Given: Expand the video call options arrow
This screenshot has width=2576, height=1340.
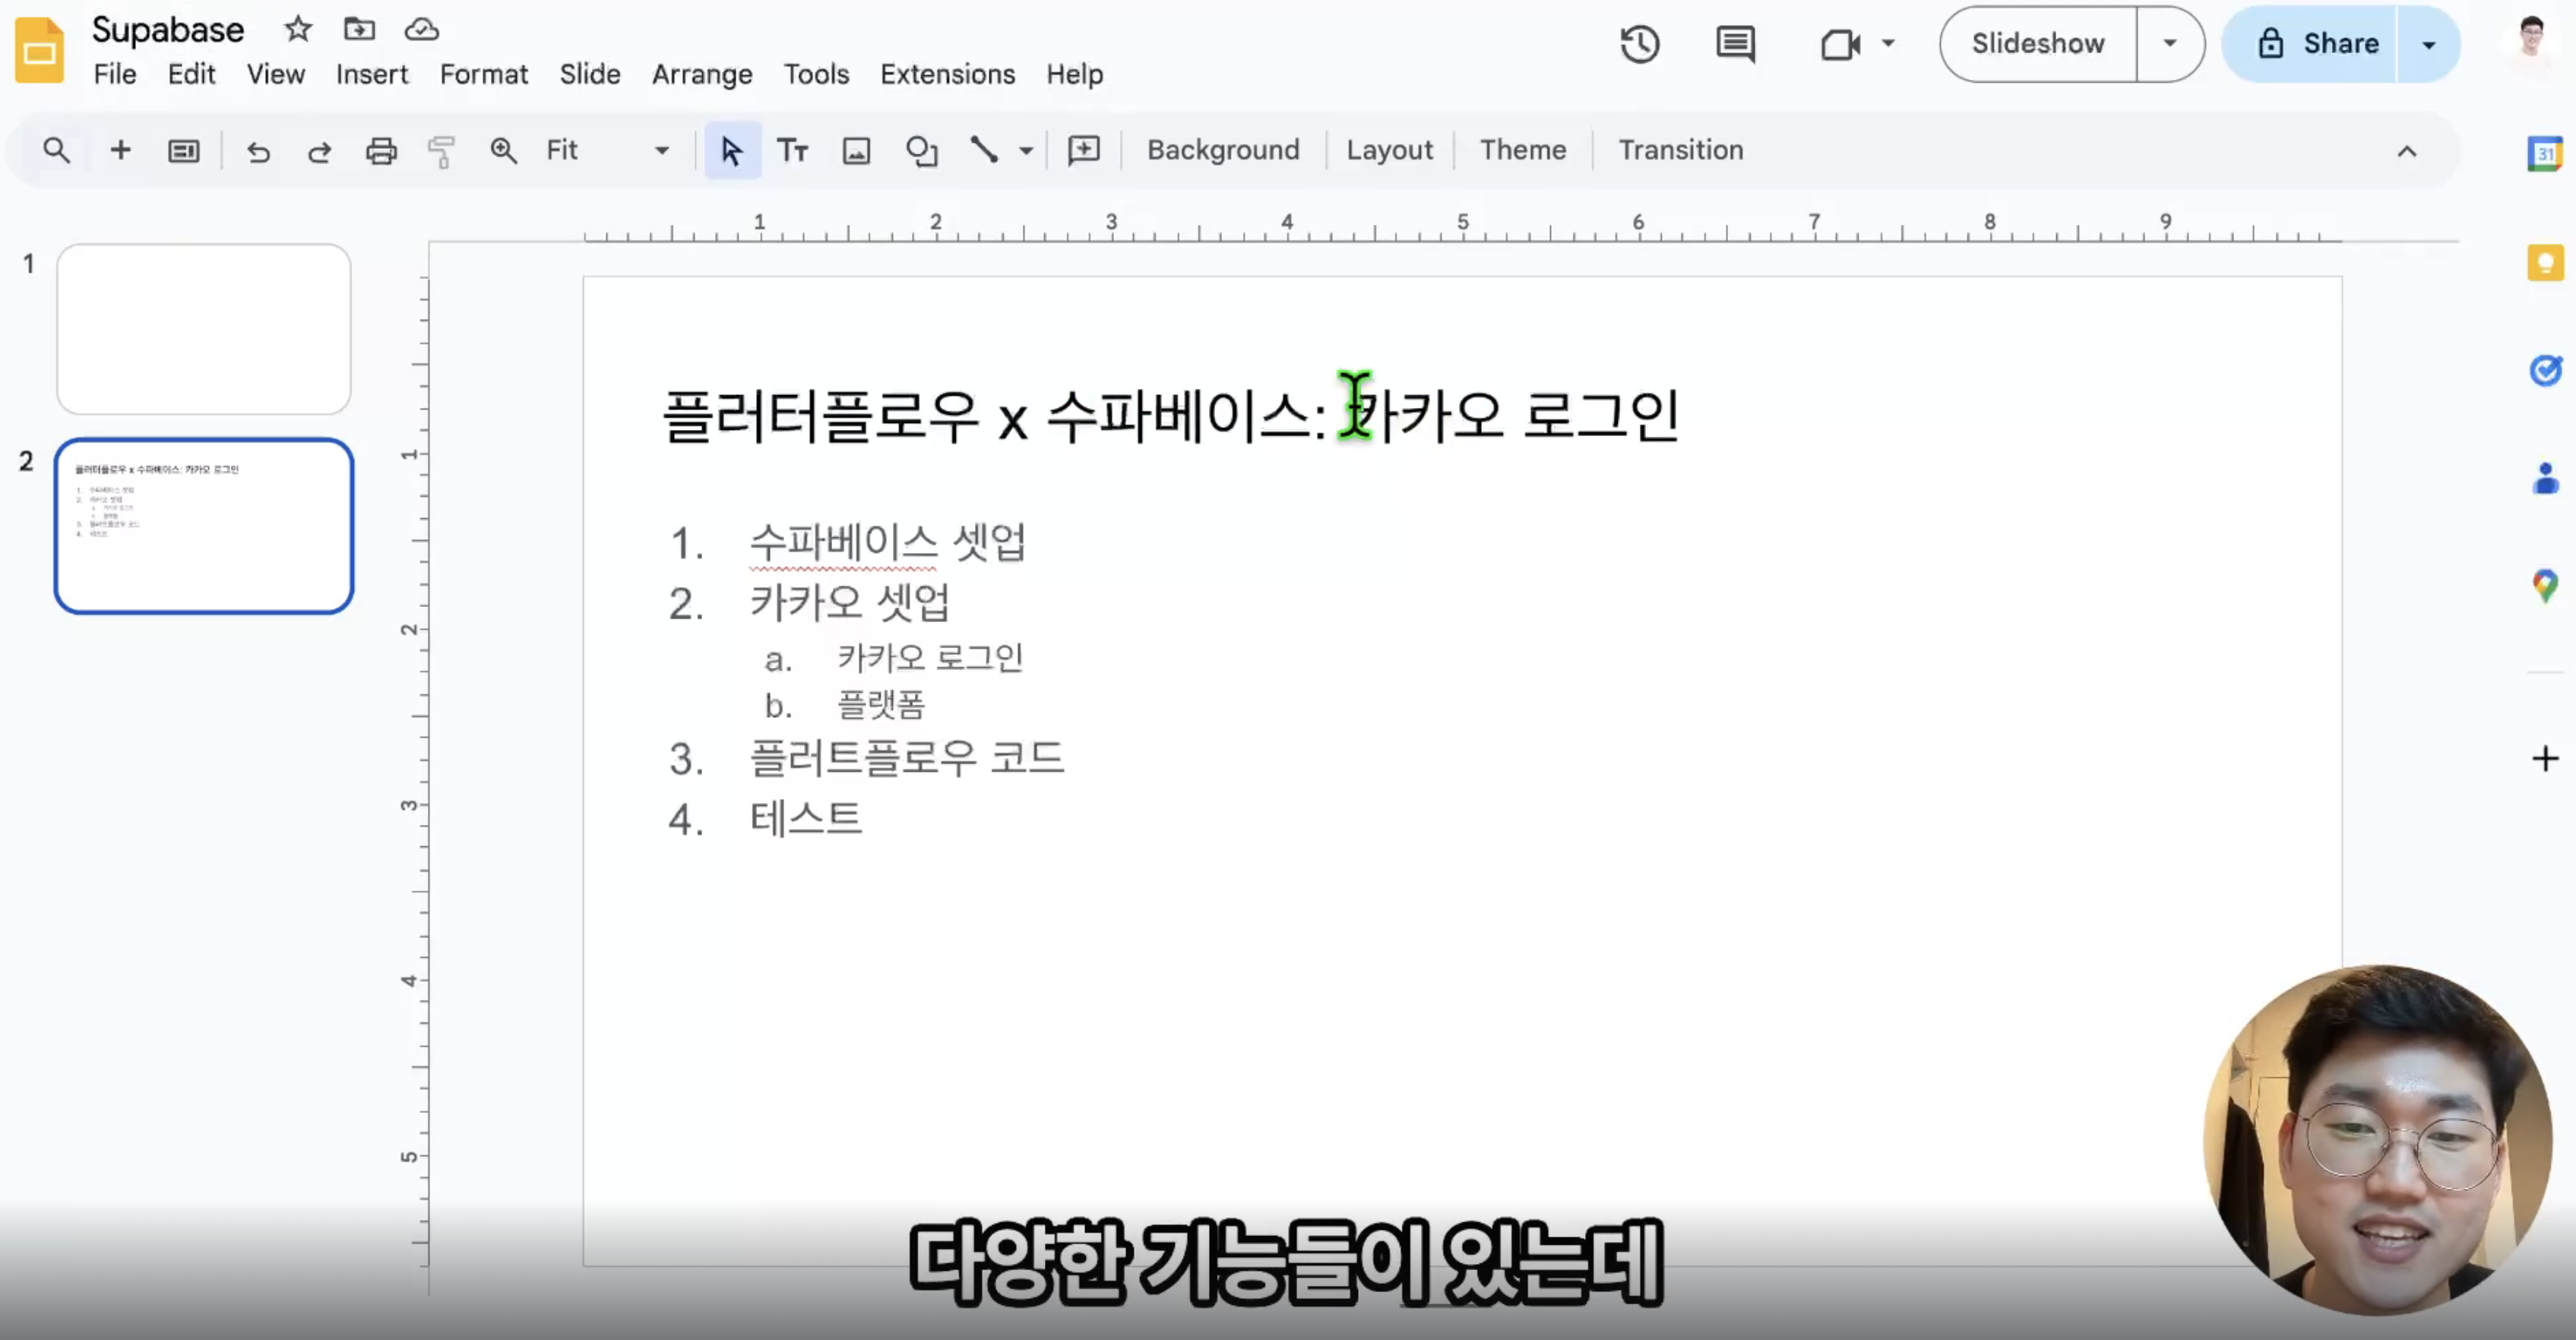Looking at the screenshot, I should [1888, 43].
